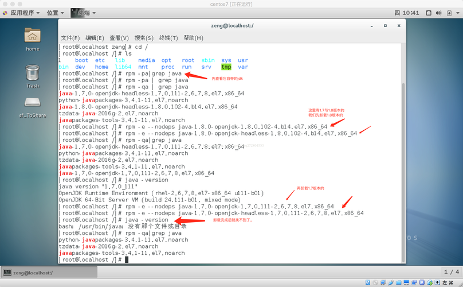
Task: Open the 搜索(S) terminal menu
Action: (144, 38)
